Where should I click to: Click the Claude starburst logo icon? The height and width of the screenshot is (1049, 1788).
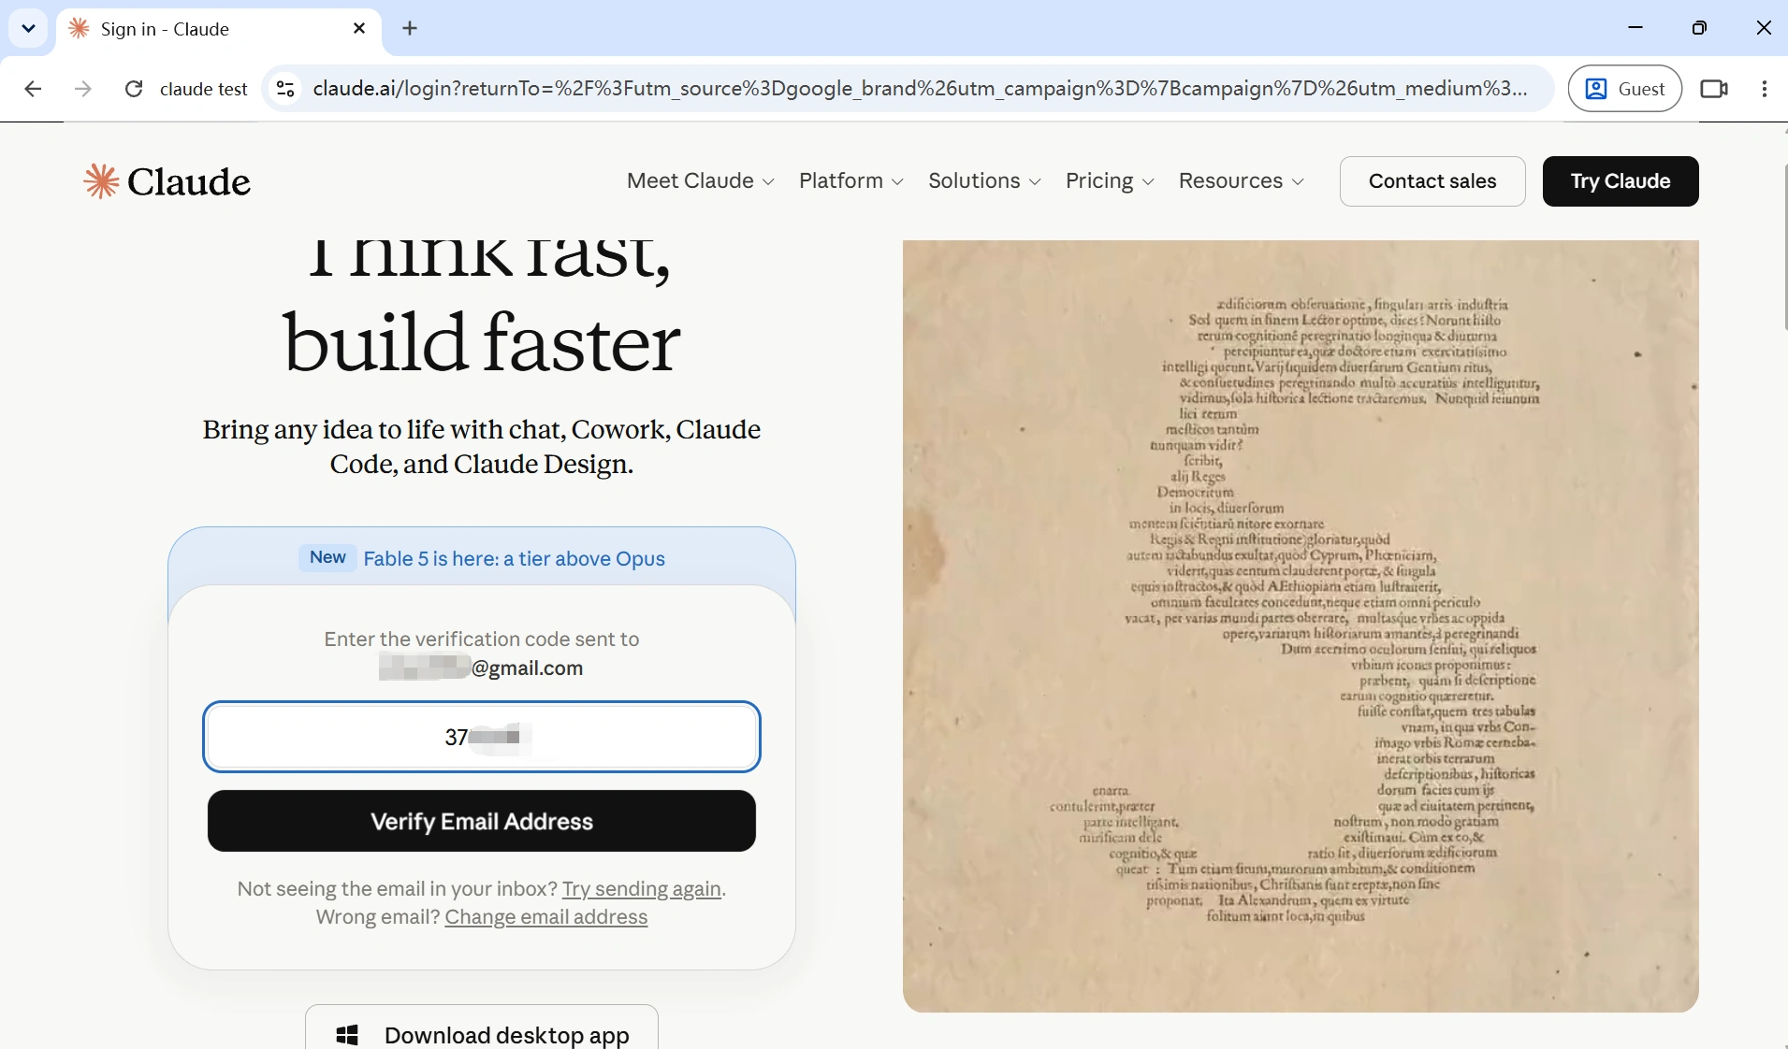click(101, 180)
